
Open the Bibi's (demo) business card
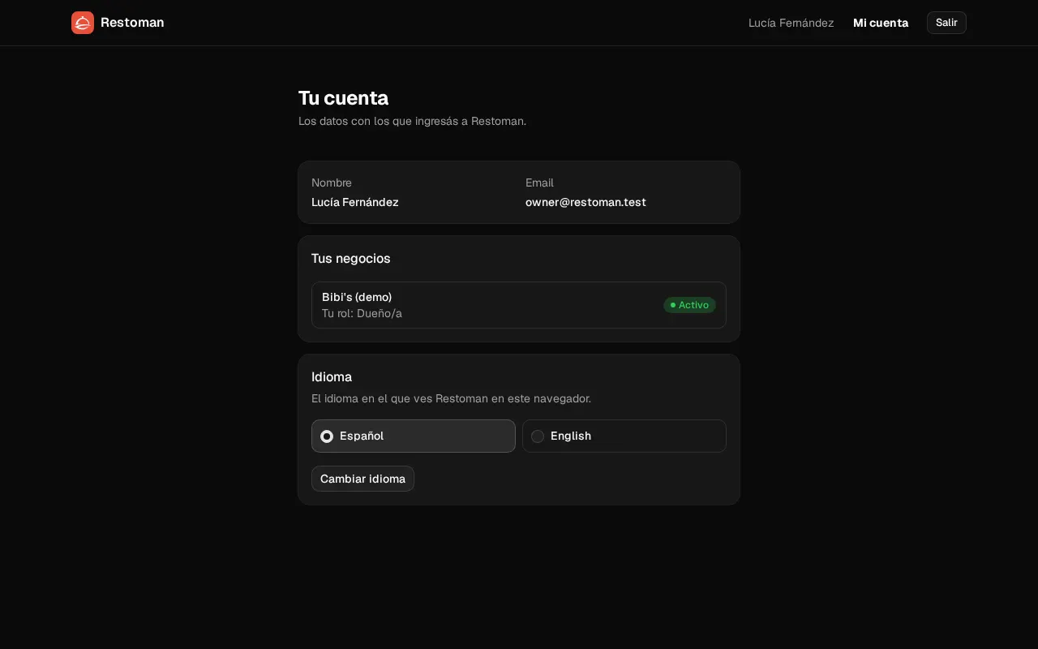(519, 305)
